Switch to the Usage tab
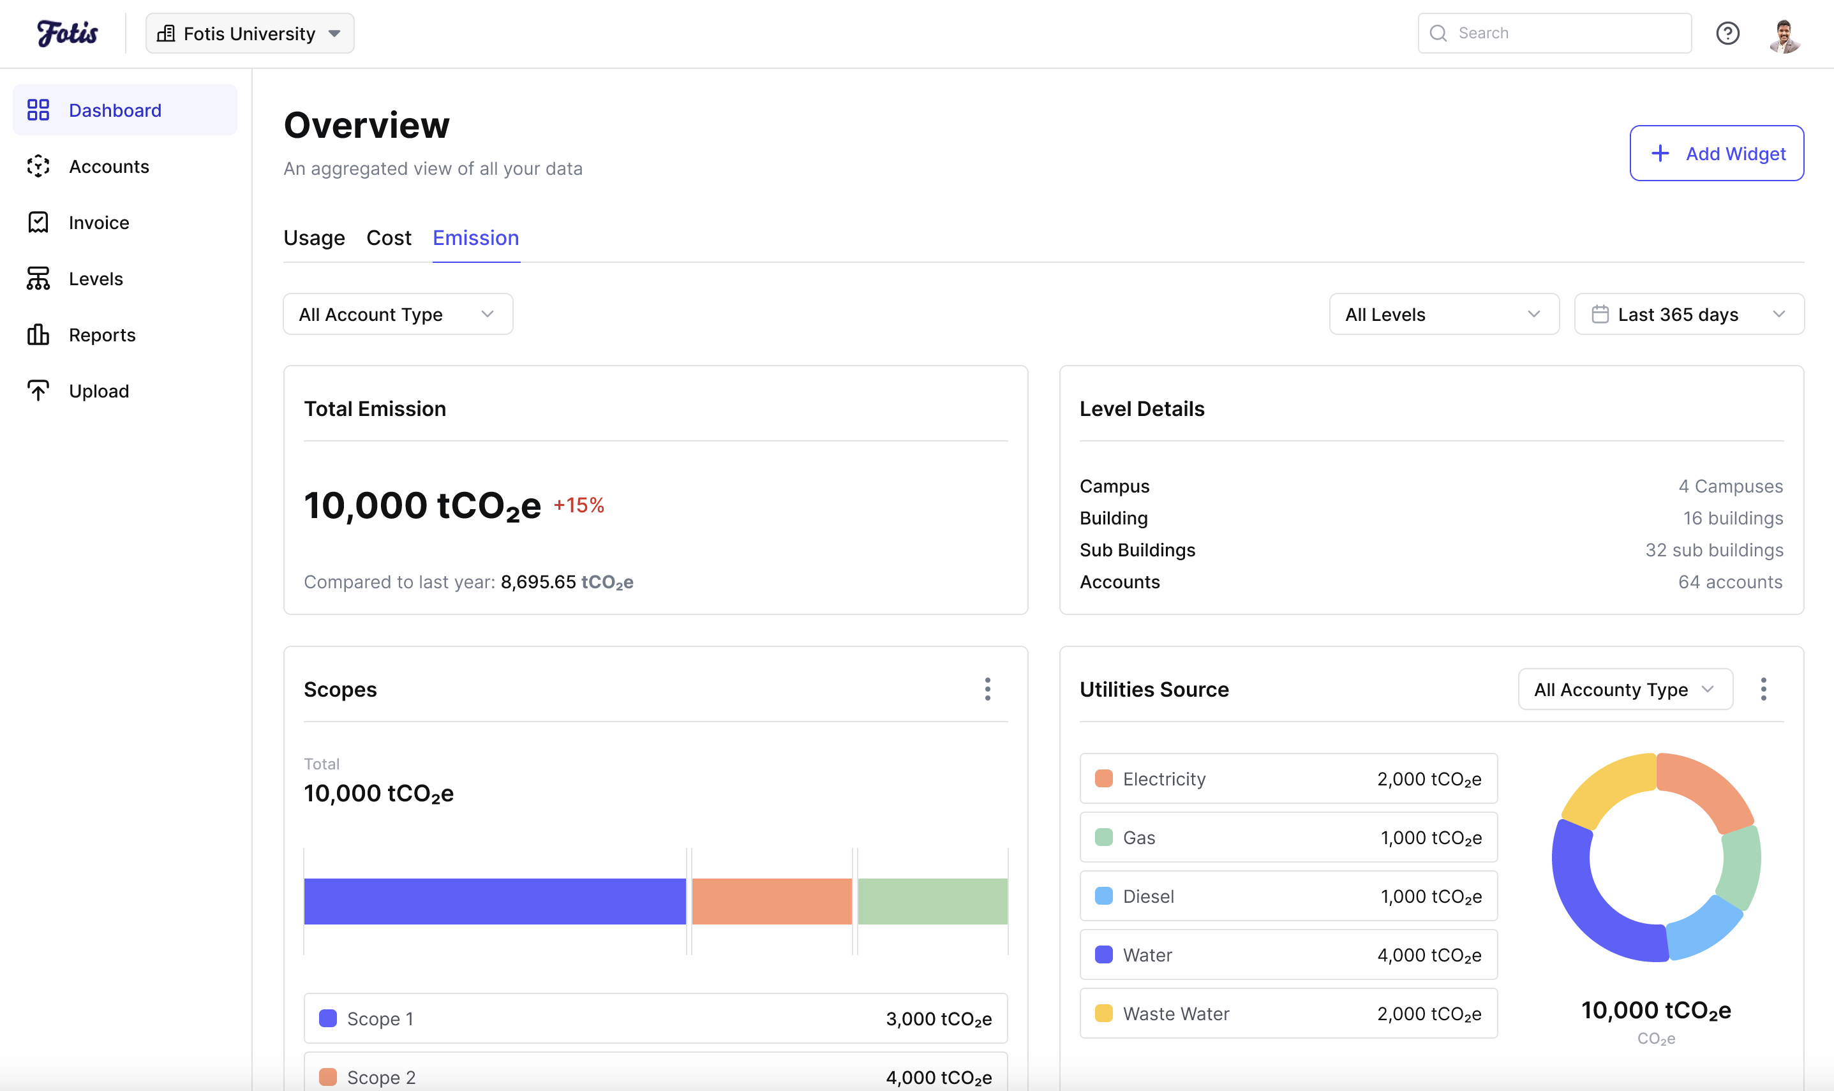Viewport: 1834px width, 1091px height. tap(314, 237)
